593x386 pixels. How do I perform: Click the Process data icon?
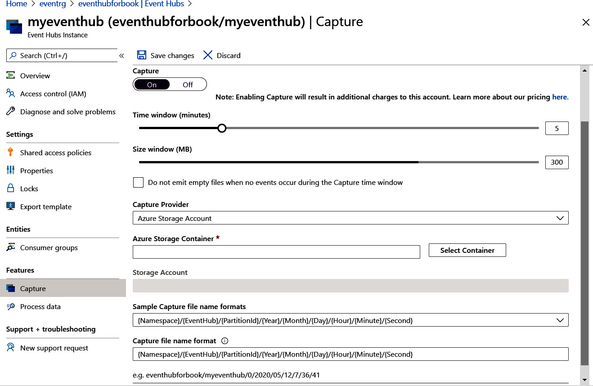point(11,306)
